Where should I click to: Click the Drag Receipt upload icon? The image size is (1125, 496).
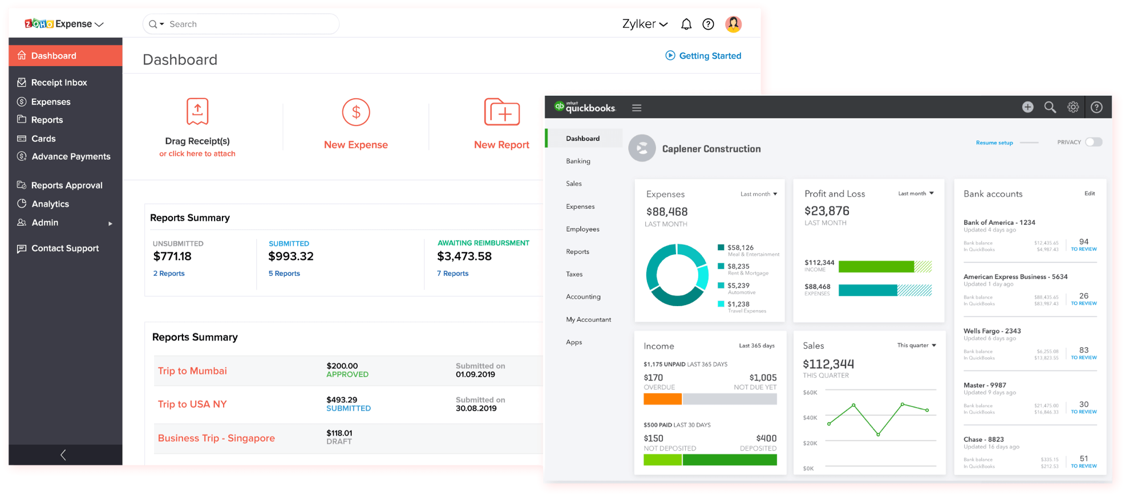click(x=197, y=111)
